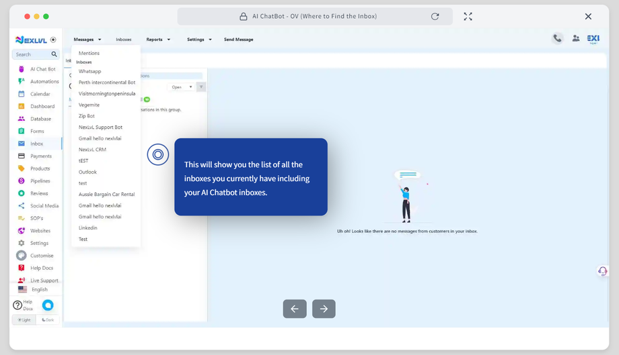Go to next tour step arrow button

pyautogui.click(x=324, y=309)
